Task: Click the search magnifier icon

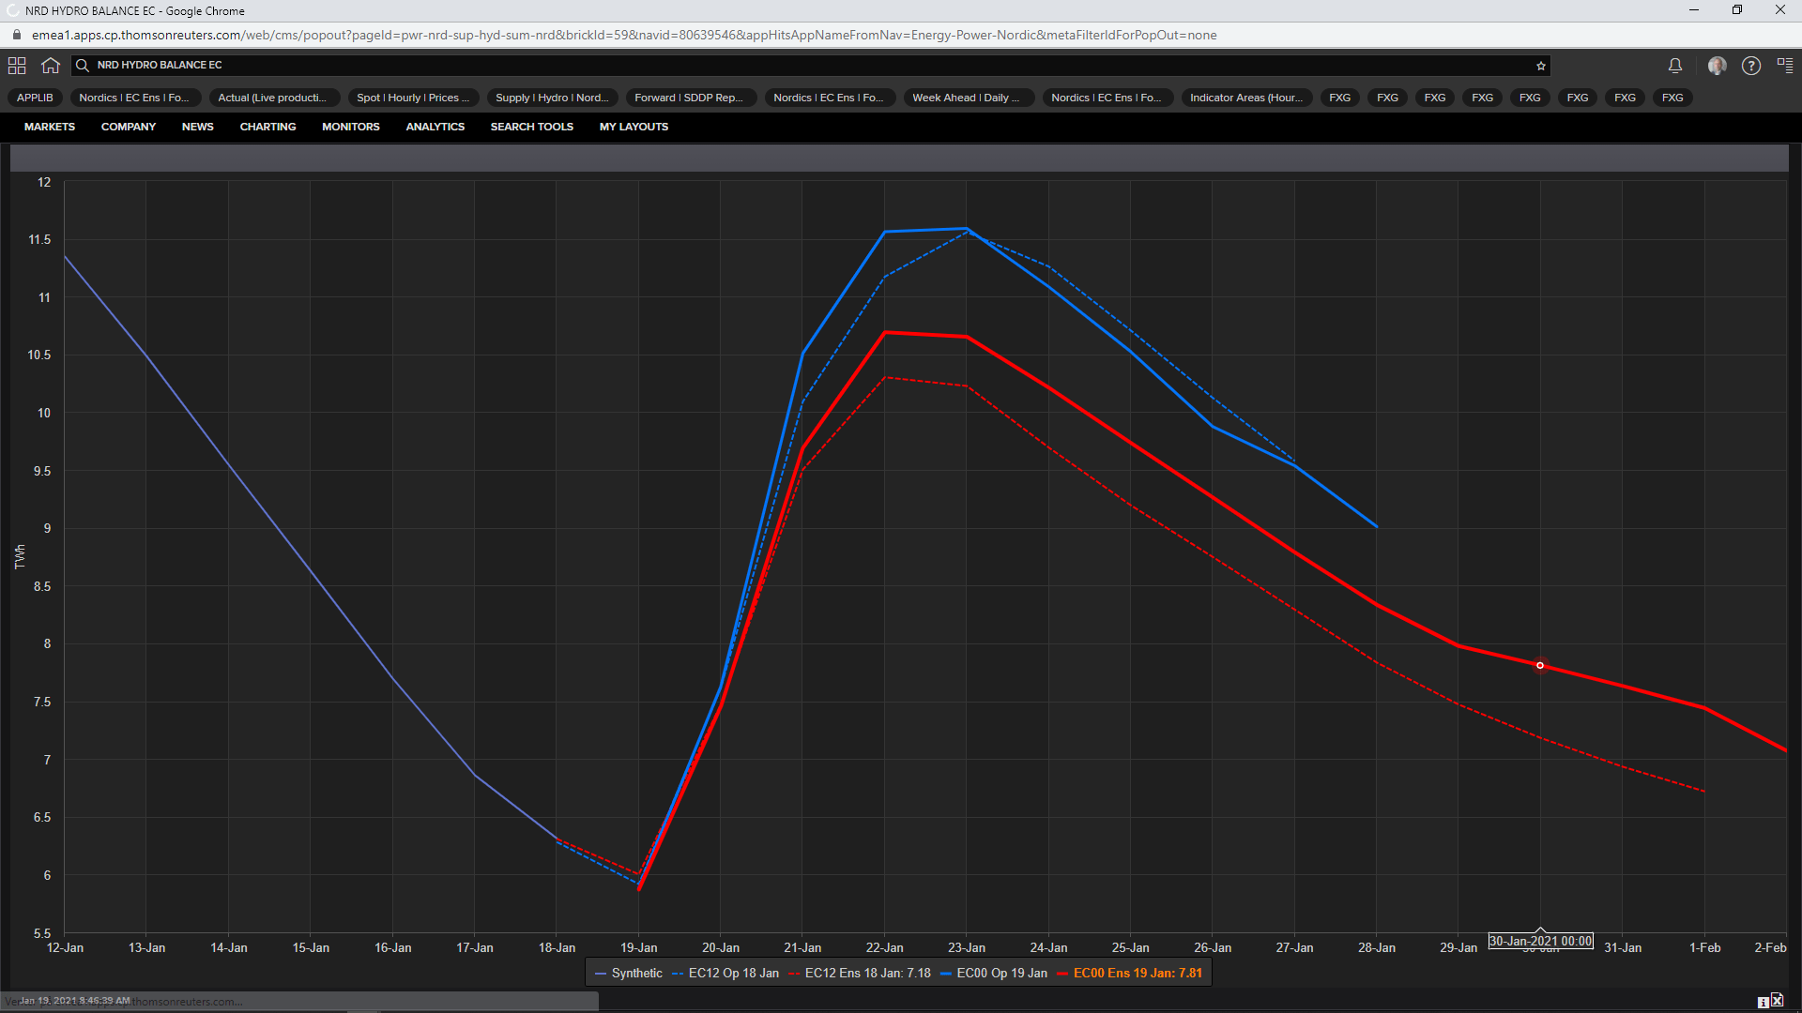Action: 83,66
